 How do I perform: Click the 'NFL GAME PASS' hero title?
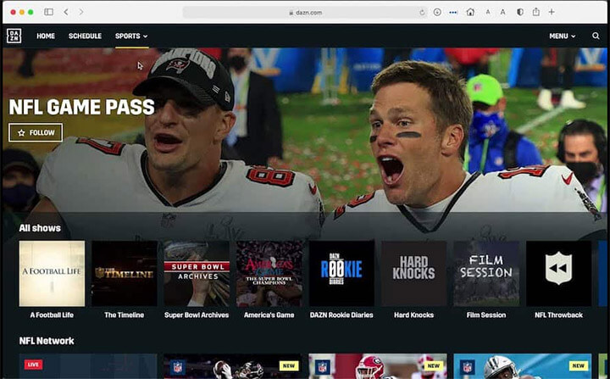pos(81,107)
